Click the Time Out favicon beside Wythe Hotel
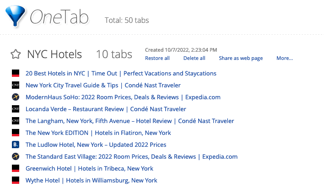Viewport: 324px width, 193px height. (16, 180)
